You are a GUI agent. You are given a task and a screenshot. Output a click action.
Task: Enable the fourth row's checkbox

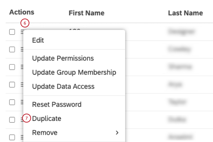12,85
